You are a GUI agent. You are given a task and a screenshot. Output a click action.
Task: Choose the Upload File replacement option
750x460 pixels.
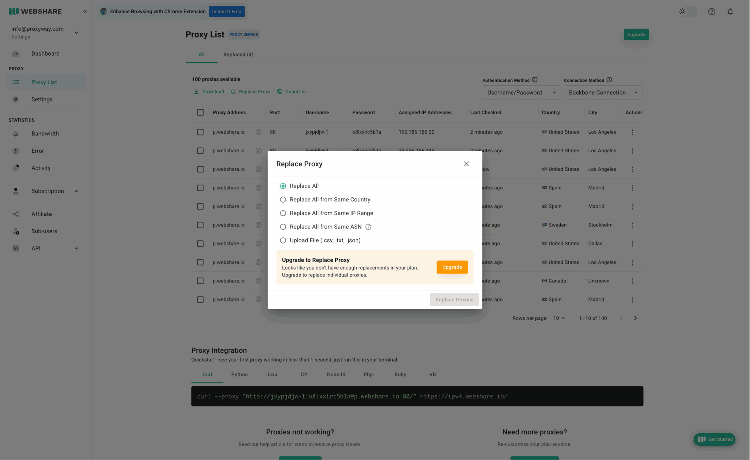pyautogui.click(x=283, y=240)
